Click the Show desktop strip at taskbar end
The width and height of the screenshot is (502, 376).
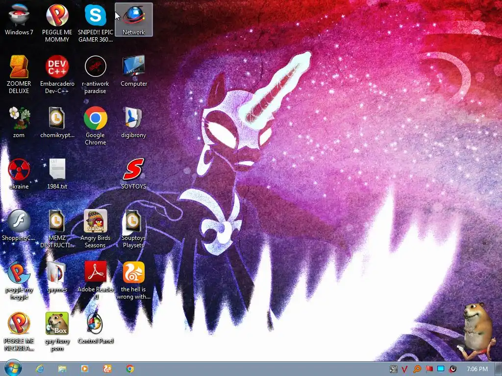click(x=498, y=369)
